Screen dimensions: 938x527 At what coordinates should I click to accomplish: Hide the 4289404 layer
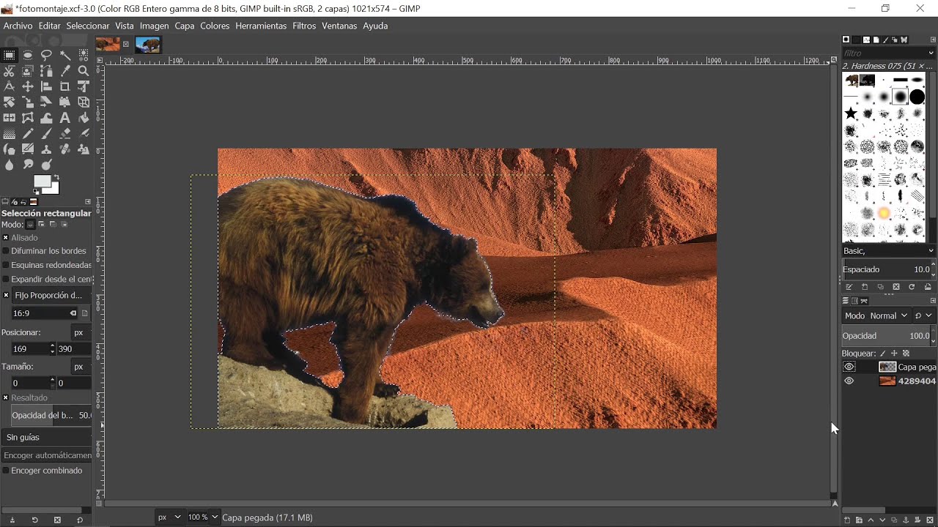849,381
